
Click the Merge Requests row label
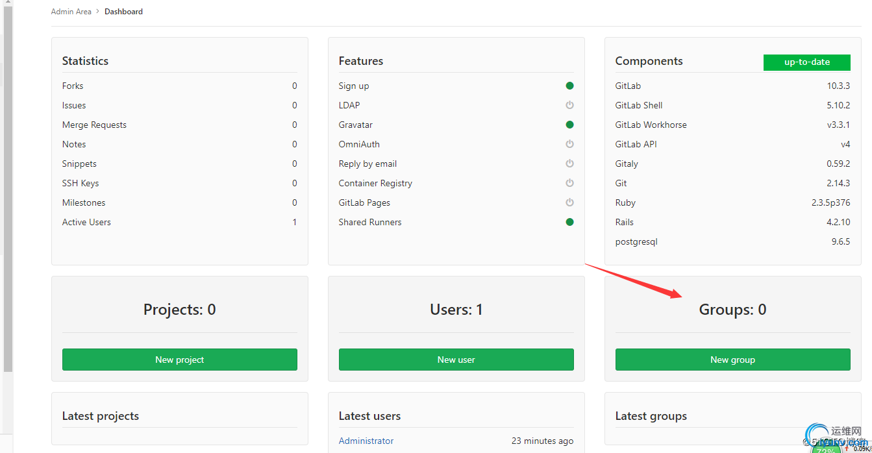tap(94, 125)
